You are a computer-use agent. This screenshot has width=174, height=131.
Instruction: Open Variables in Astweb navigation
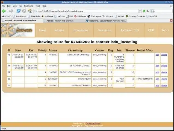(104, 30)
